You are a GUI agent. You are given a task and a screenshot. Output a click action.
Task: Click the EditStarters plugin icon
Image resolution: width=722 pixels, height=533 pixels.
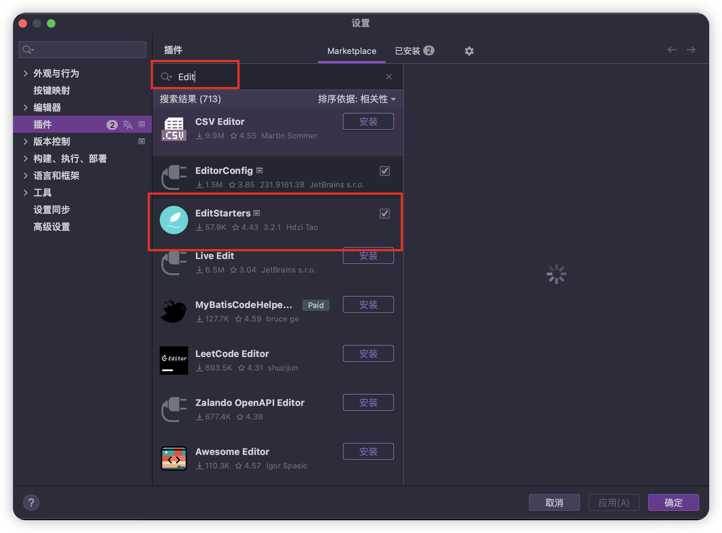click(174, 220)
